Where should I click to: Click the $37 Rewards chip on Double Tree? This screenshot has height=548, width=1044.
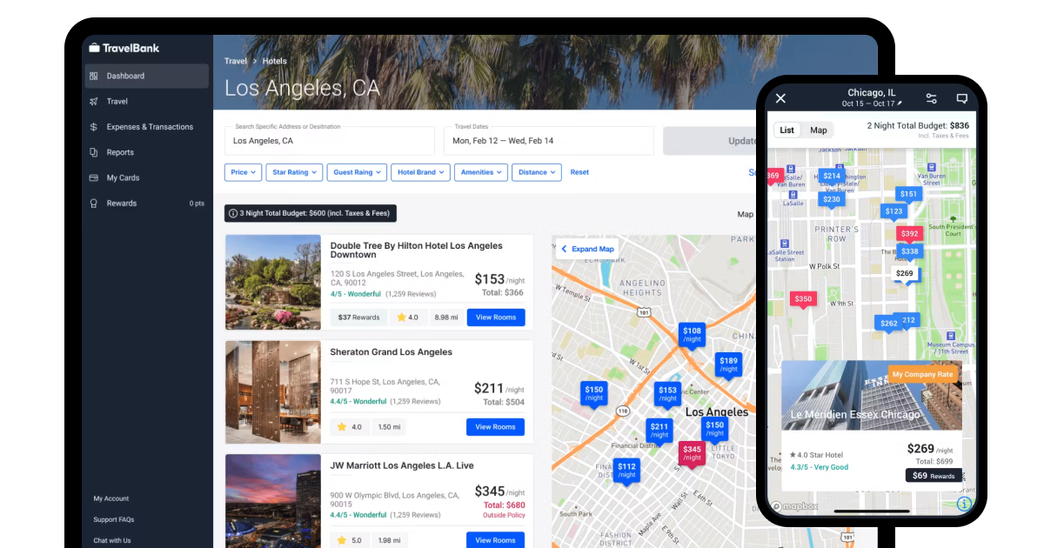point(358,317)
